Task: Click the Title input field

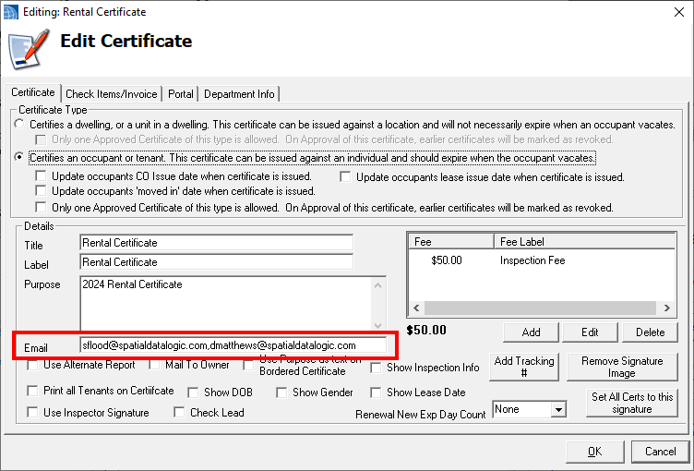Action: pos(217,243)
